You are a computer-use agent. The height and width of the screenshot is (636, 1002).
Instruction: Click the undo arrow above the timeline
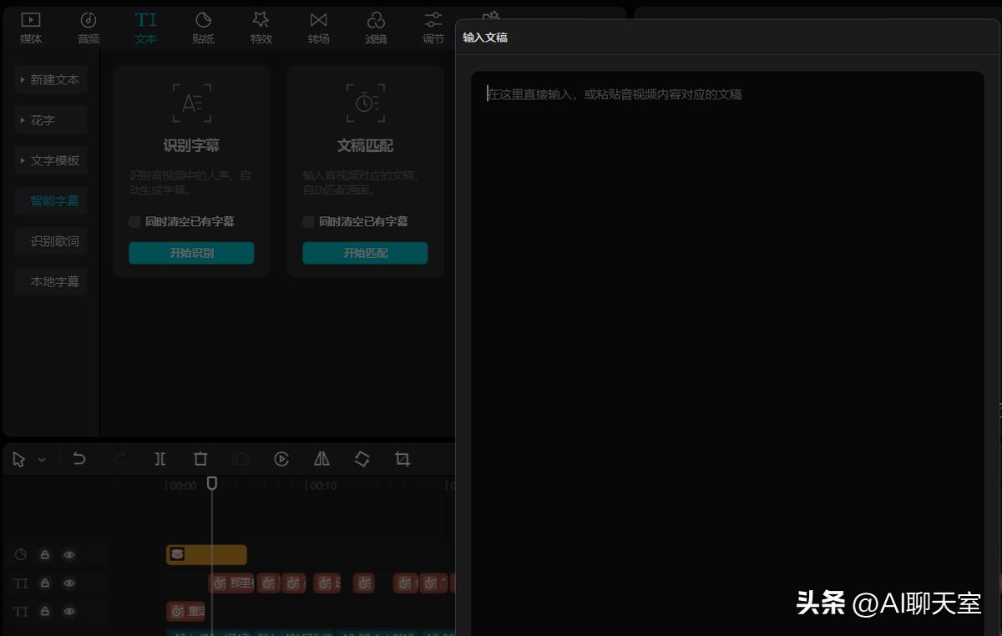(79, 458)
